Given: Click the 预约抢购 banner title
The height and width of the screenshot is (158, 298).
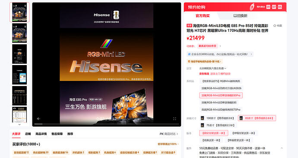Looking at the screenshot, I should coord(197,7).
